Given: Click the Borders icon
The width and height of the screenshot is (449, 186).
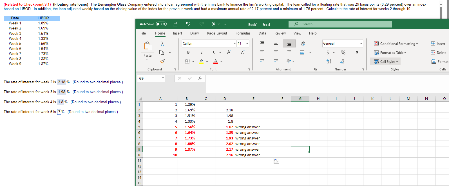Looking at the screenshot, I should click(x=187, y=61).
